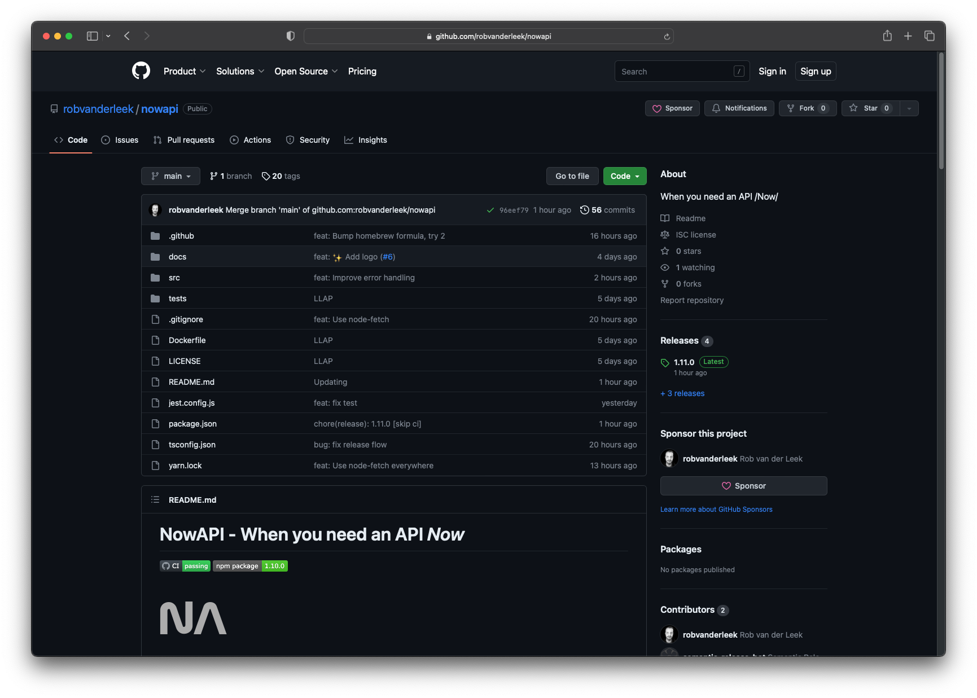Open Learn more about GitHub Sponsors
977x698 pixels.
pyautogui.click(x=716, y=510)
